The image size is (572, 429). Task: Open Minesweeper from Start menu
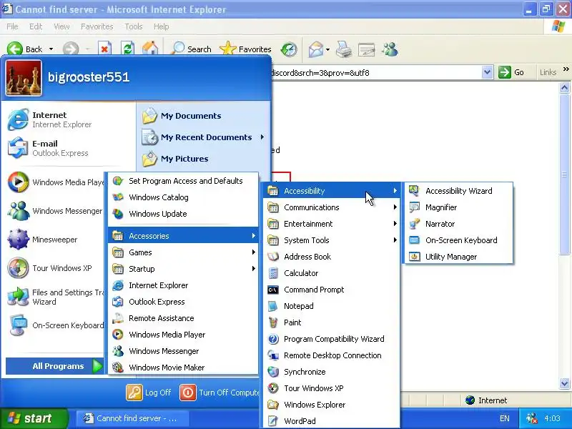(55, 240)
